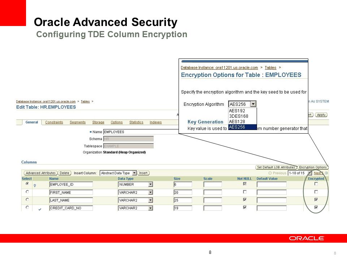
Task: Click Set Default LOB Attributes button
Action: coord(276,167)
